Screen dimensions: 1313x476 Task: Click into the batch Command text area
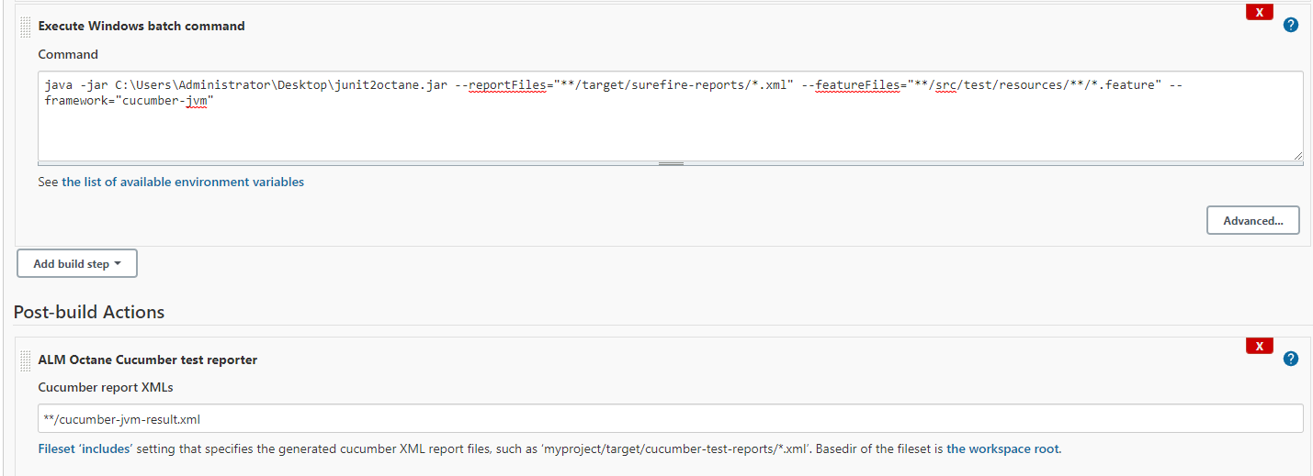[670, 116]
